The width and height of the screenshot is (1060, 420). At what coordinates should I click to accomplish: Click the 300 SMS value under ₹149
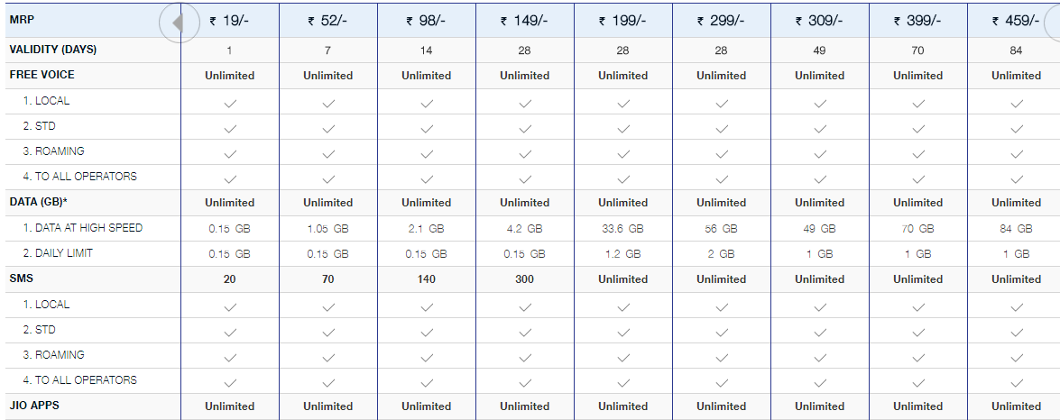pyautogui.click(x=524, y=279)
